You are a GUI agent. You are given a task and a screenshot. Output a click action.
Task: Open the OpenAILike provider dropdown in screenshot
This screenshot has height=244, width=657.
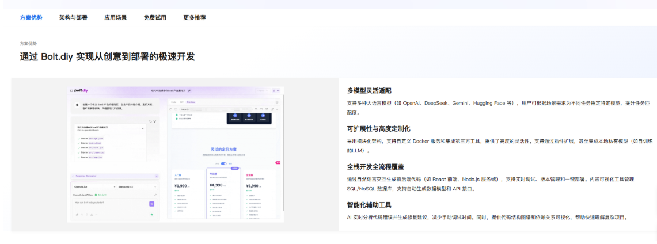pos(94,186)
